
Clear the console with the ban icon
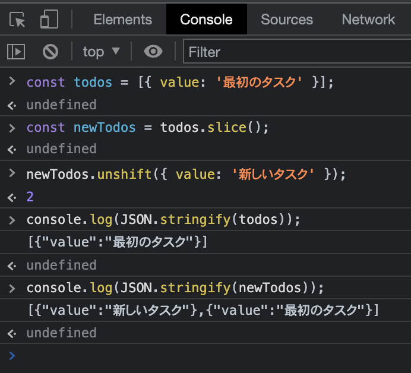50,52
